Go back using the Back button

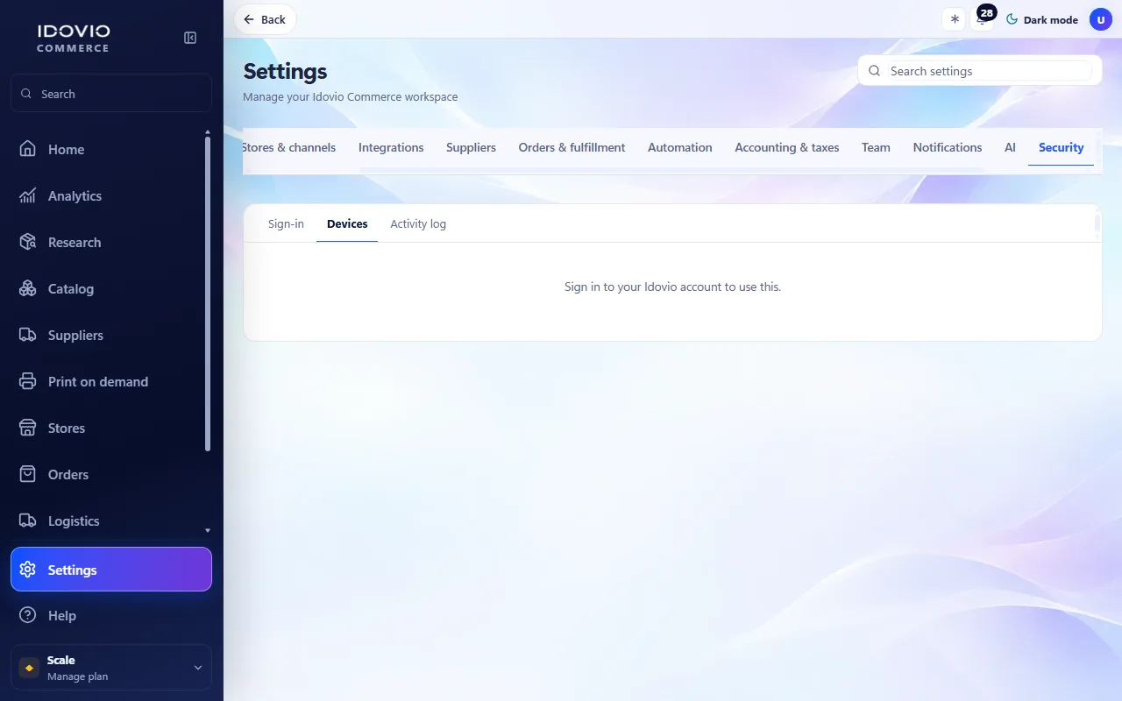click(x=265, y=19)
